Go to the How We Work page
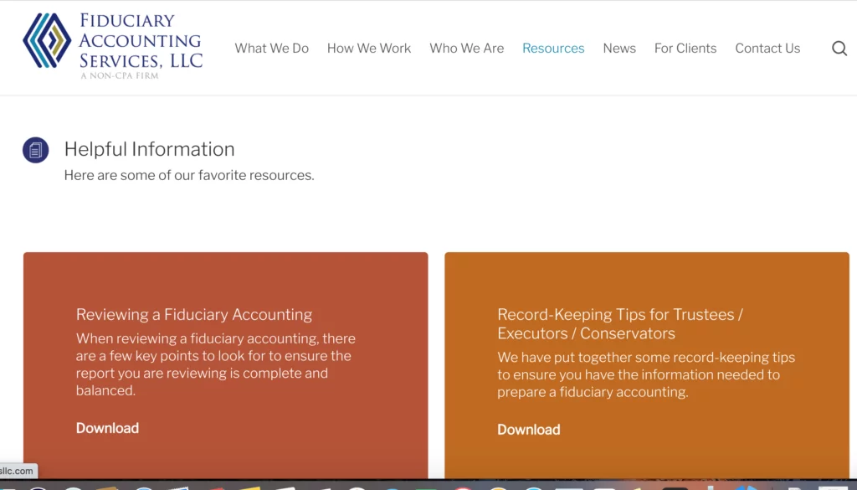The height and width of the screenshot is (490, 857). click(369, 49)
